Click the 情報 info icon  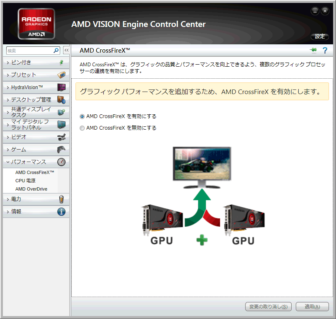pyautogui.click(x=61, y=212)
